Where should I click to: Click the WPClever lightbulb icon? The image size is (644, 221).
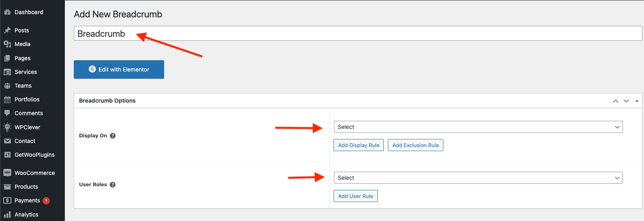(7, 127)
